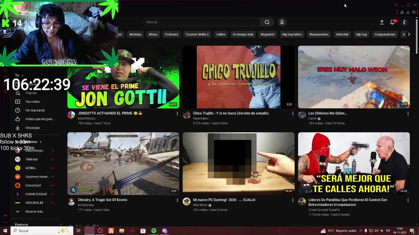Image resolution: width=419 pixels, height=235 pixels.
Task: Collapse the Explorar section chevron
Action: [61, 225]
